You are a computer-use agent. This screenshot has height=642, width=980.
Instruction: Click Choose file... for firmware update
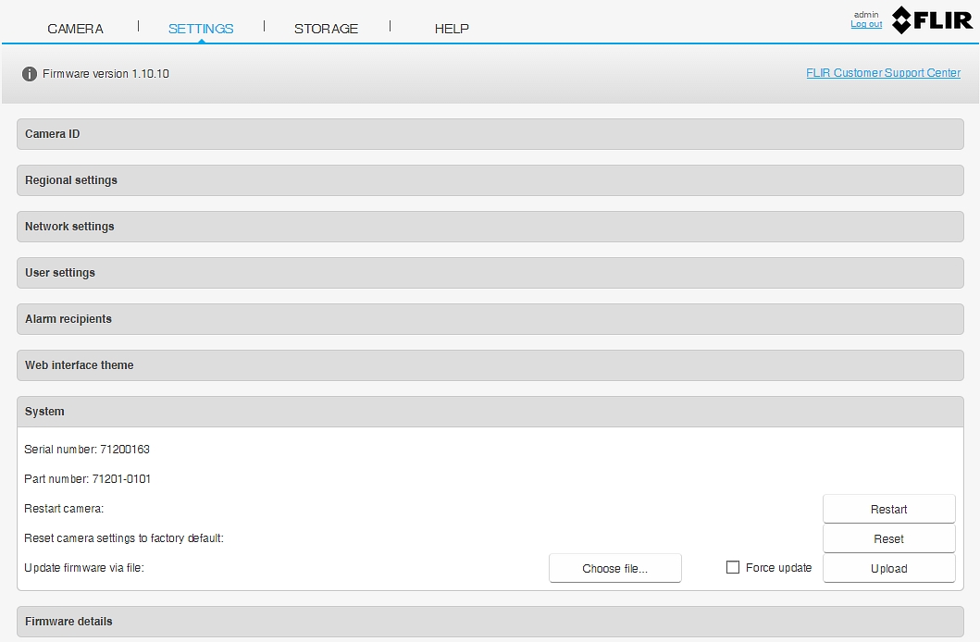[x=614, y=569]
